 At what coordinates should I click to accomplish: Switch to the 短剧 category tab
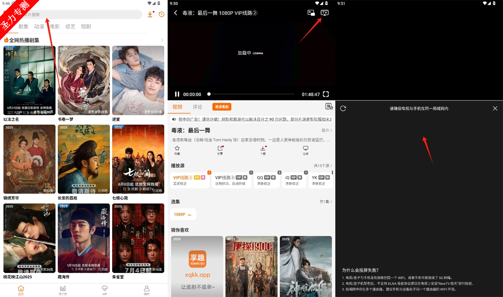point(86,27)
